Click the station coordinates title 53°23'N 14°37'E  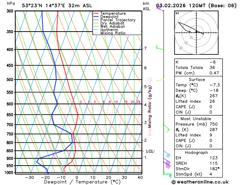pos(43,6)
